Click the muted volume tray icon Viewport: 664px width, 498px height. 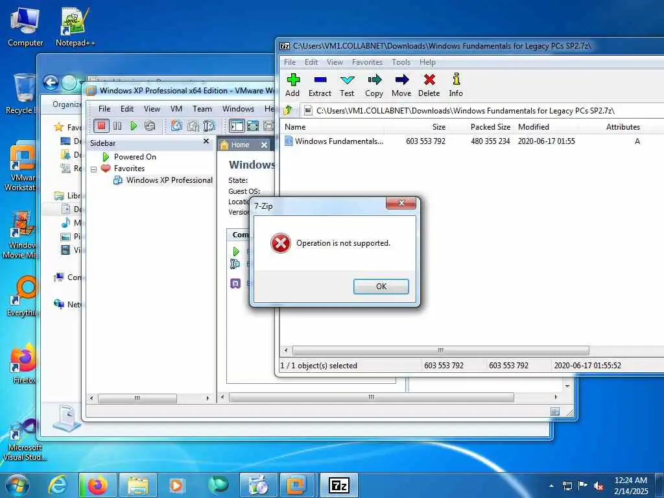(x=599, y=486)
